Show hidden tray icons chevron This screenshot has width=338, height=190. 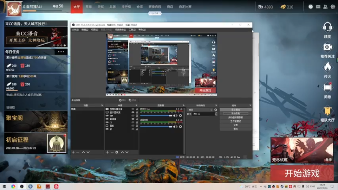click(261, 186)
